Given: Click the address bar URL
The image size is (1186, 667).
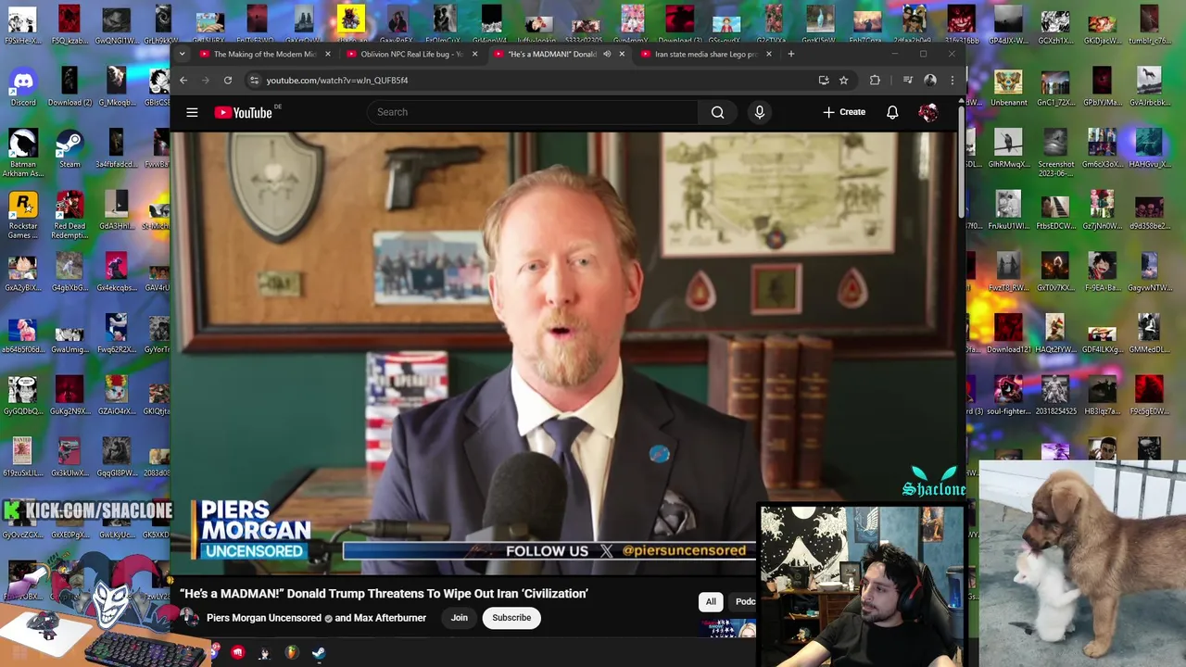Looking at the screenshot, I should click(337, 81).
